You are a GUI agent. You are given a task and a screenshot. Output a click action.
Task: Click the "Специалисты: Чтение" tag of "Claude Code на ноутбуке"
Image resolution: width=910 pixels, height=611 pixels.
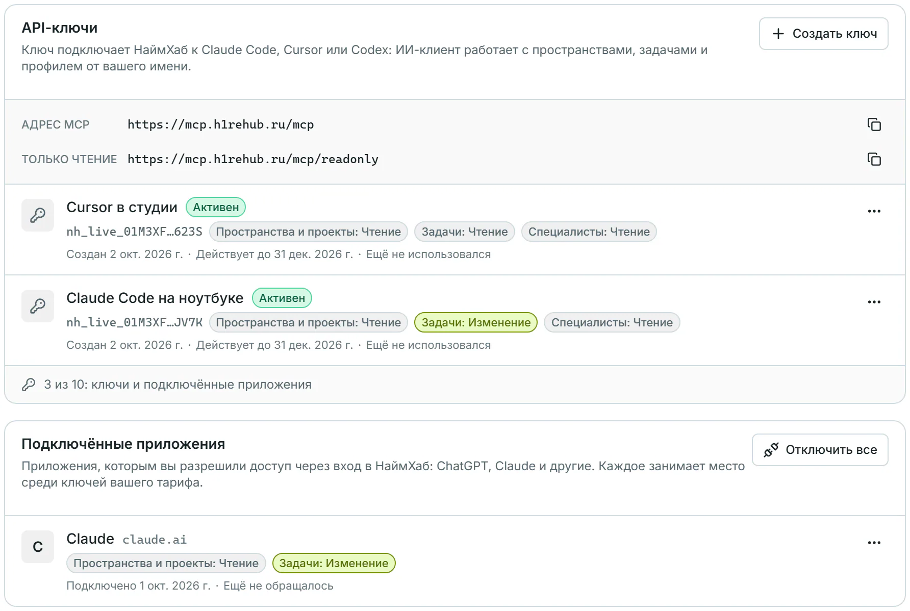click(x=612, y=322)
